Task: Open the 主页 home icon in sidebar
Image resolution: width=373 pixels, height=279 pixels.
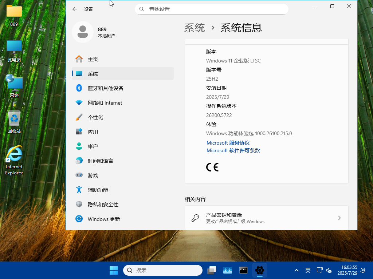Action: [x=79, y=59]
